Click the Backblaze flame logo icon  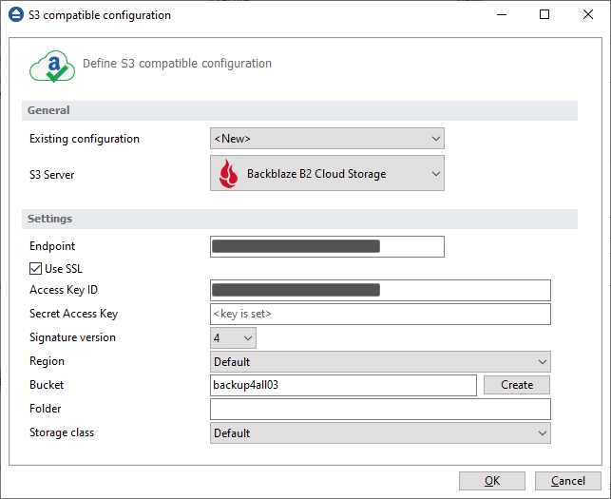(228, 174)
